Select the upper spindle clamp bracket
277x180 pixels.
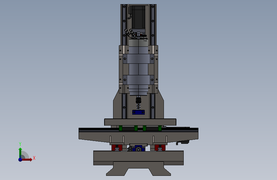click(x=138, y=59)
